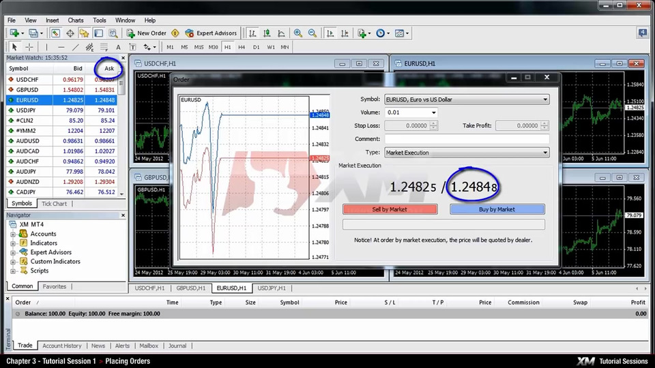Click Buy by Market
The image size is (655, 368).
coord(497,209)
